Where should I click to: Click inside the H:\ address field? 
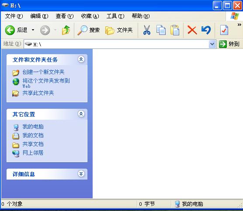coord(116,44)
